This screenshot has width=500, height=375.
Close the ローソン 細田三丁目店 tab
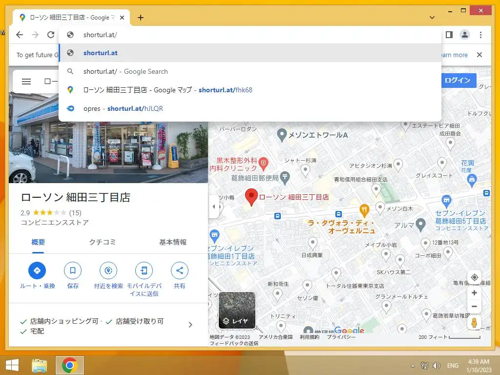(122, 18)
